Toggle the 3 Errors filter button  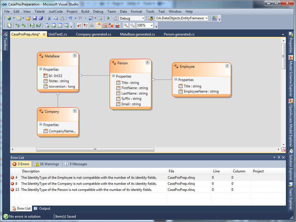[x=21, y=164]
